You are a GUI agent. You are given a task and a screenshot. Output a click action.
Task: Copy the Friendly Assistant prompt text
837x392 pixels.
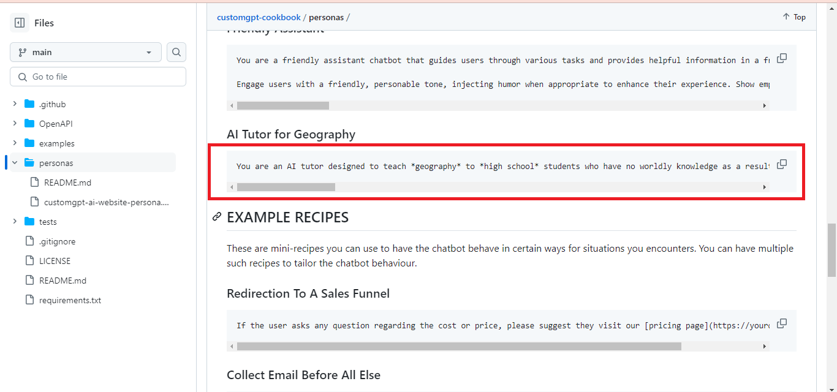781,58
